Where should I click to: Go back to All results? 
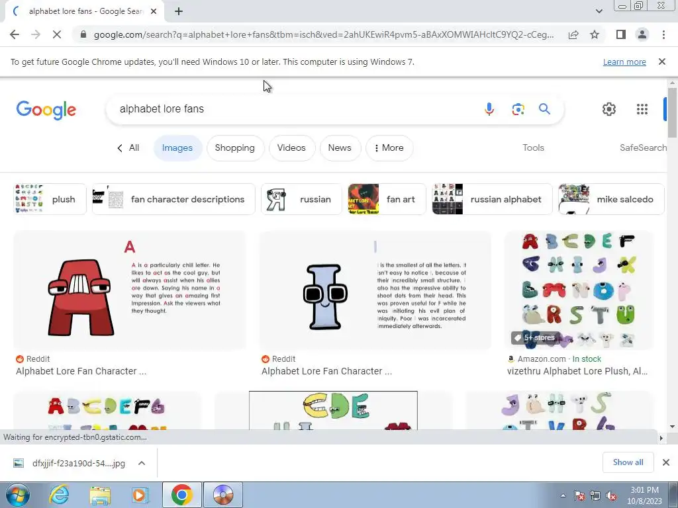point(128,148)
